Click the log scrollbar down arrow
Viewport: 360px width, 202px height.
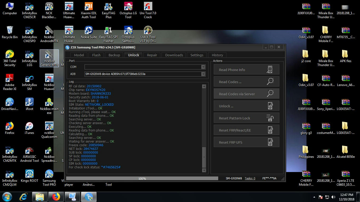204,170
